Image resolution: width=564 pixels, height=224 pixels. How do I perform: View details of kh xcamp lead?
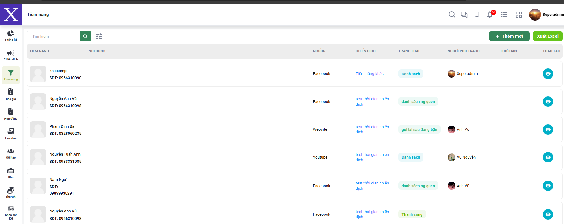click(x=548, y=74)
